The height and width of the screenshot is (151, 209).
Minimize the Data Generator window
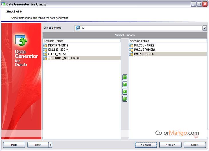coord(193,4)
